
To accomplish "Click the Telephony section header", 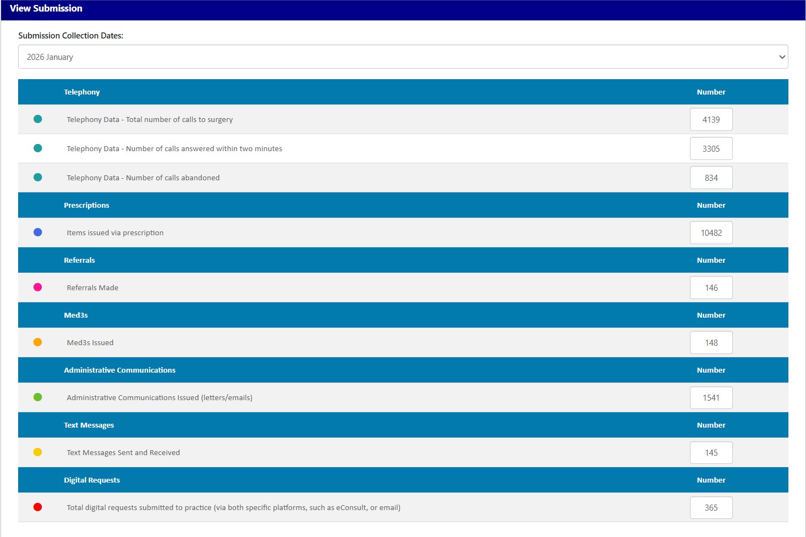I will pyautogui.click(x=82, y=92).
